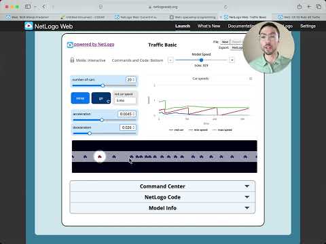The width and height of the screenshot is (326, 244).
Task: Decrease model speed with minus button
Action: click(170, 60)
